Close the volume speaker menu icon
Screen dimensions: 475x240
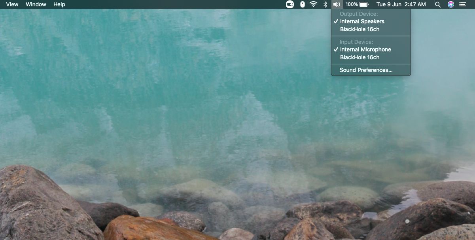coord(337,4)
